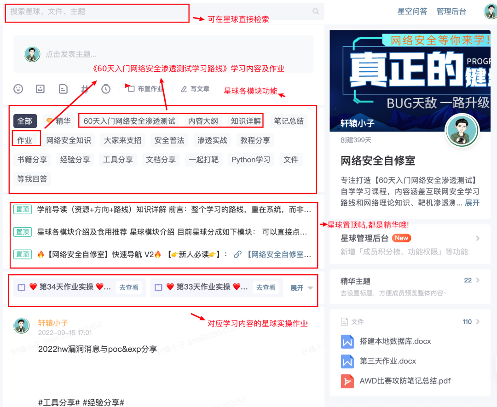Open the emoji picker icon

click(18, 89)
